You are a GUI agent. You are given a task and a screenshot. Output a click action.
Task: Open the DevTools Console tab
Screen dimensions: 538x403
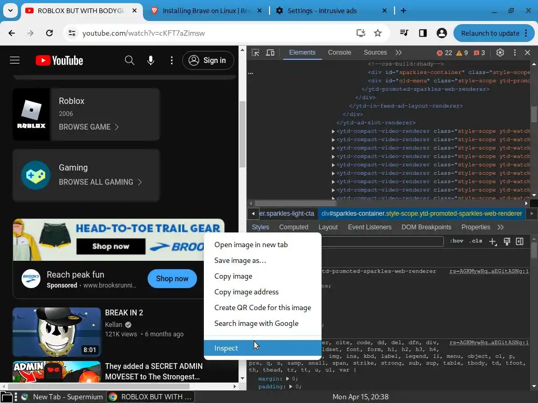point(339,52)
